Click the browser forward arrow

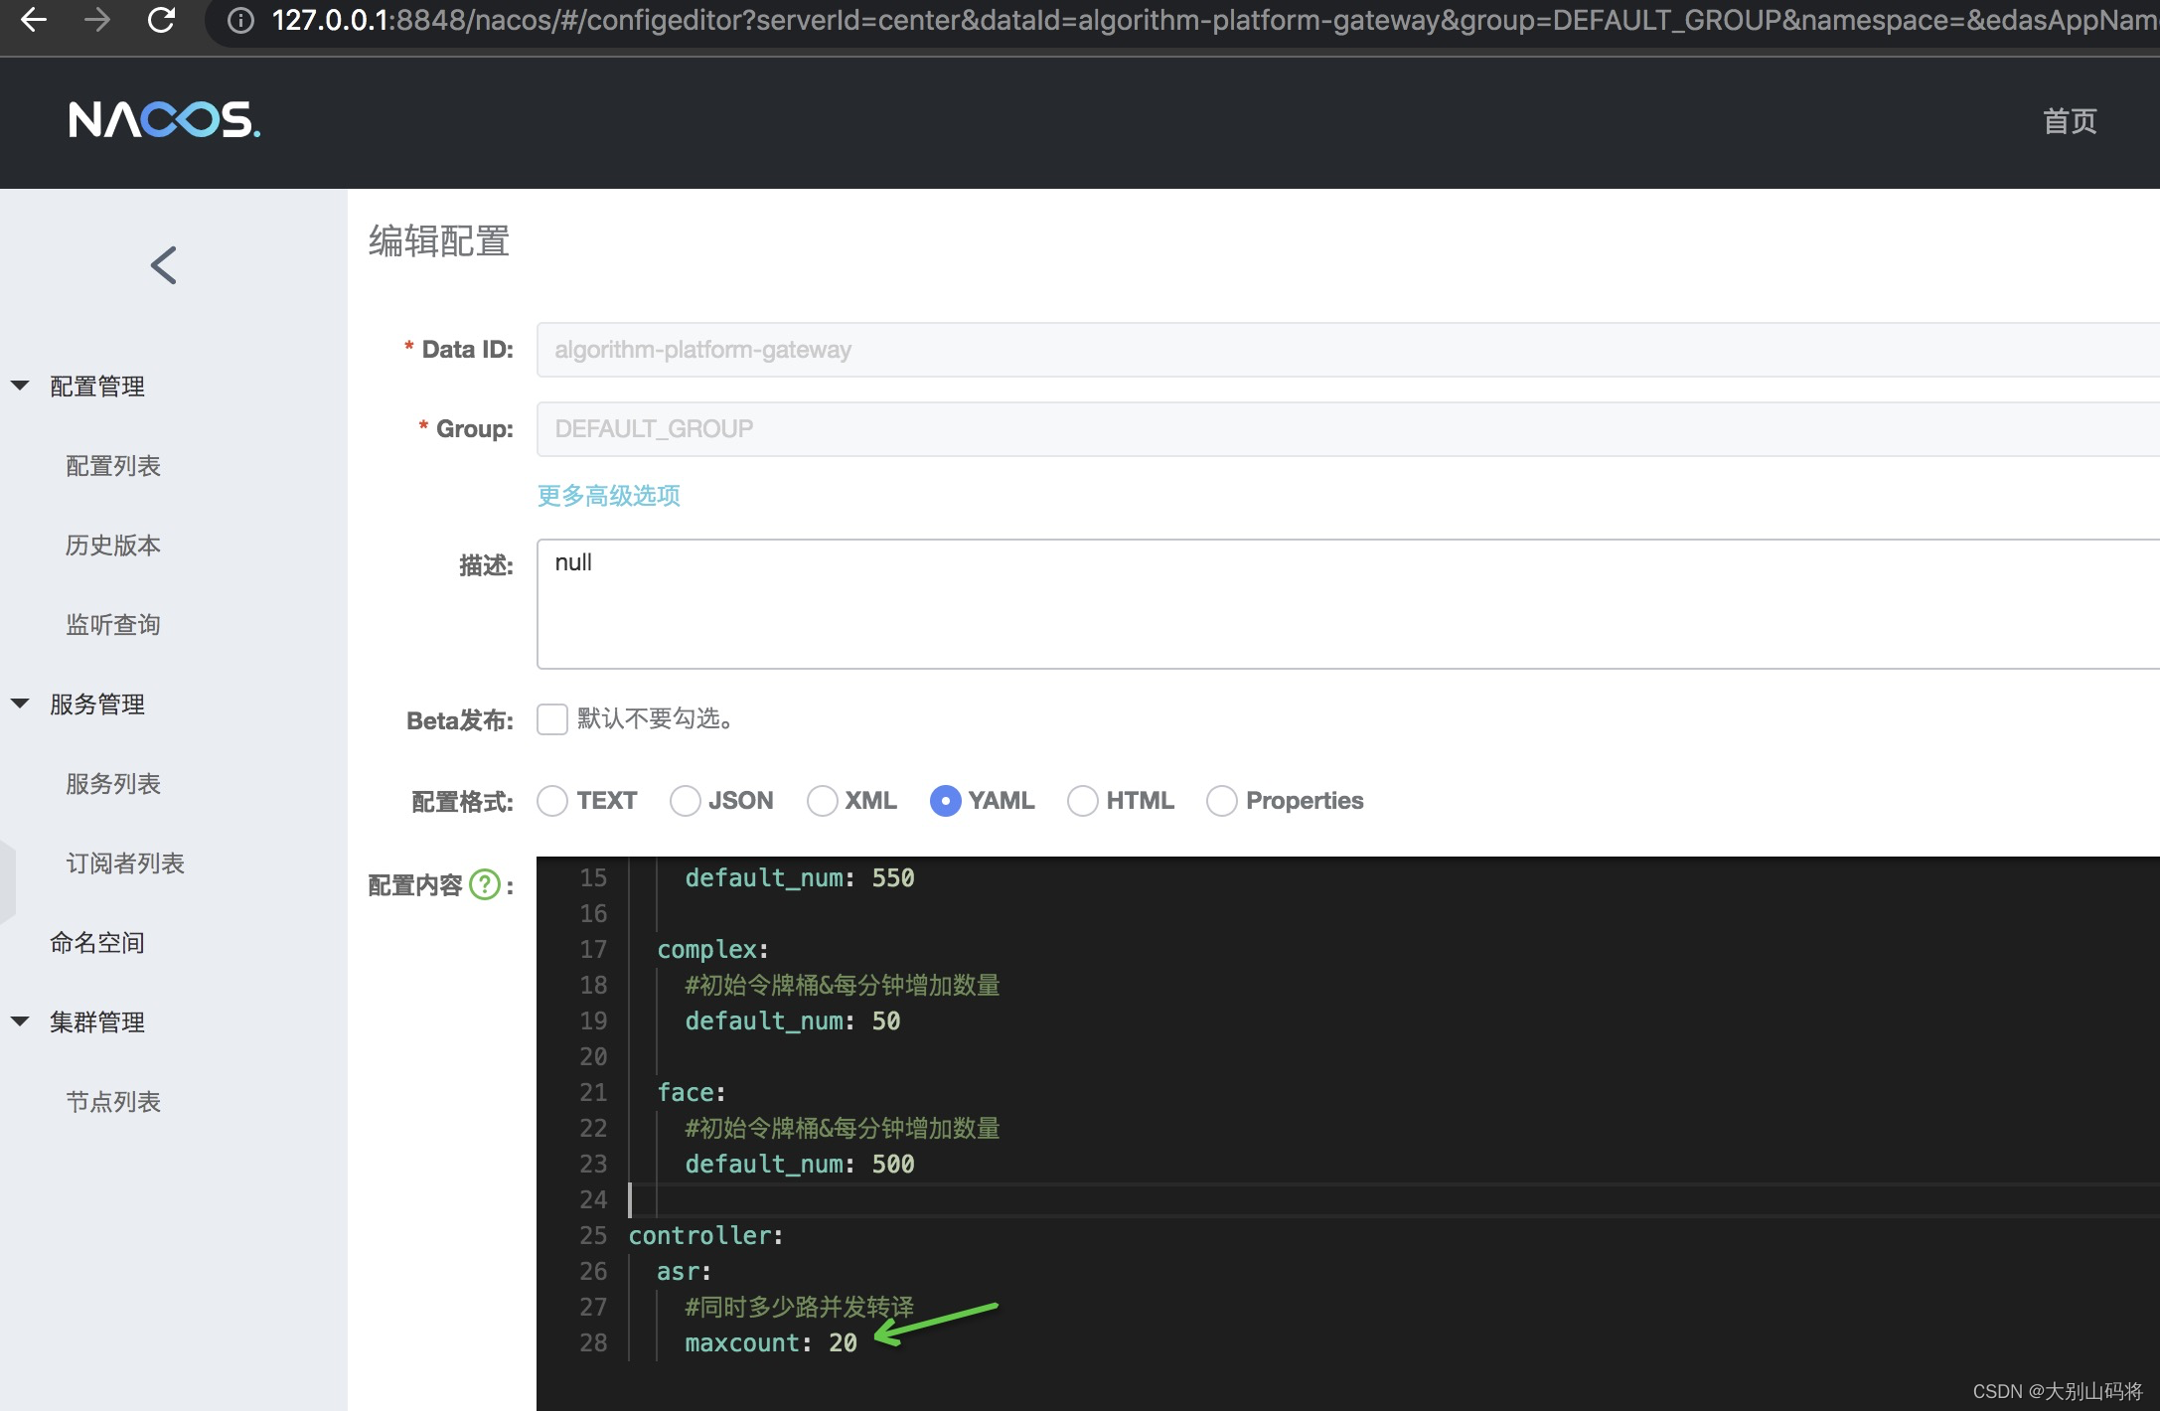tap(97, 20)
